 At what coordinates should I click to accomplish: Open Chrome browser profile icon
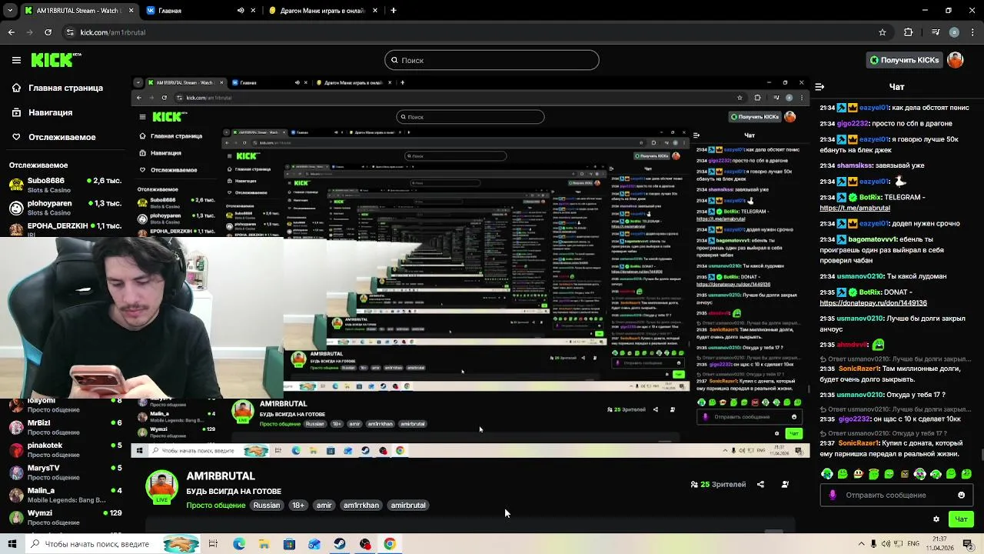954,32
